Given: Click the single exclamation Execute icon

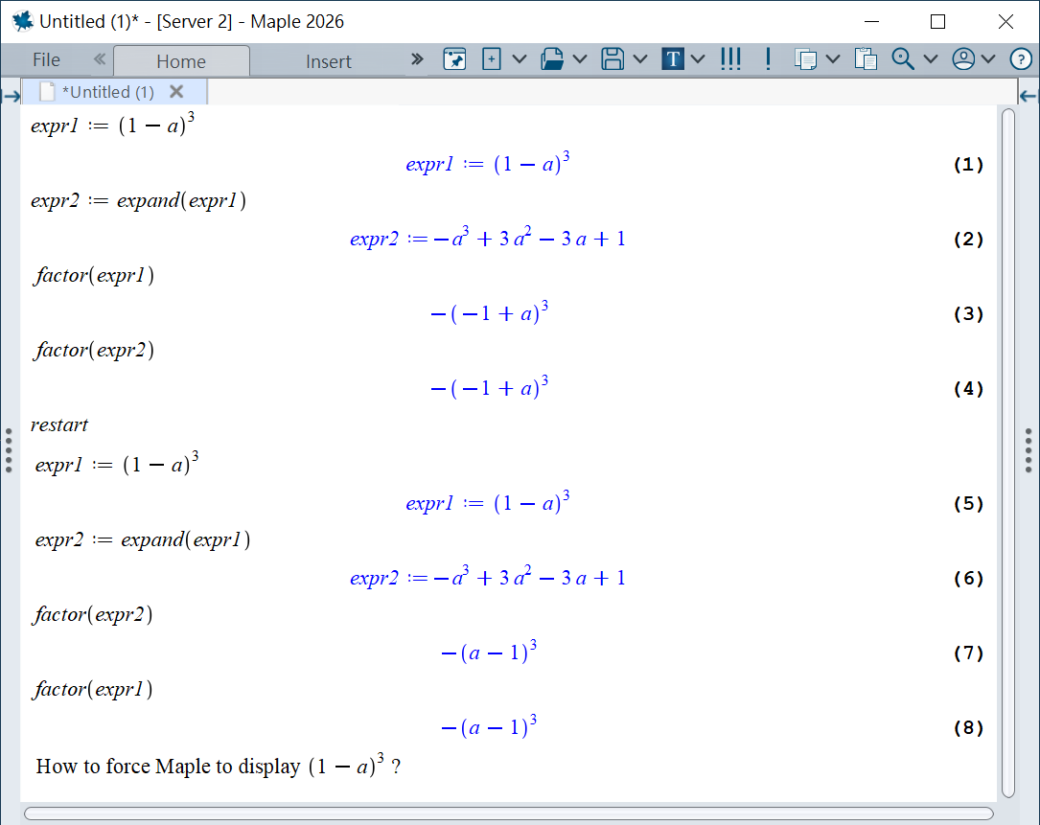Looking at the screenshot, I should (768, 59).
